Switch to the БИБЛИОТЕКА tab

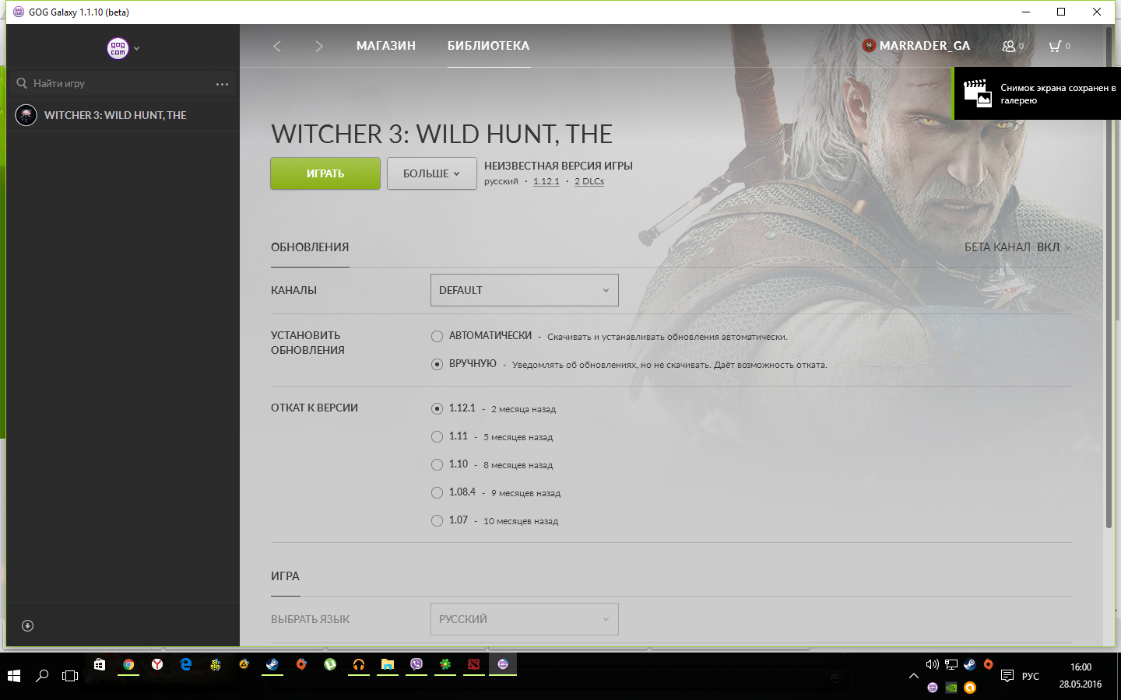(x=488, y=46)
